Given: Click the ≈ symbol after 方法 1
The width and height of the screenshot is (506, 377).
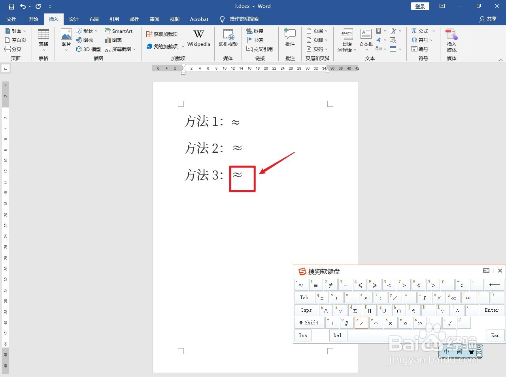Looking at the screenshot, I should point(236,122).
